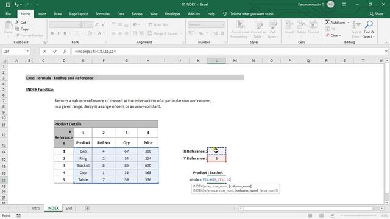Click cell L15 containing 3

[217, 158]
